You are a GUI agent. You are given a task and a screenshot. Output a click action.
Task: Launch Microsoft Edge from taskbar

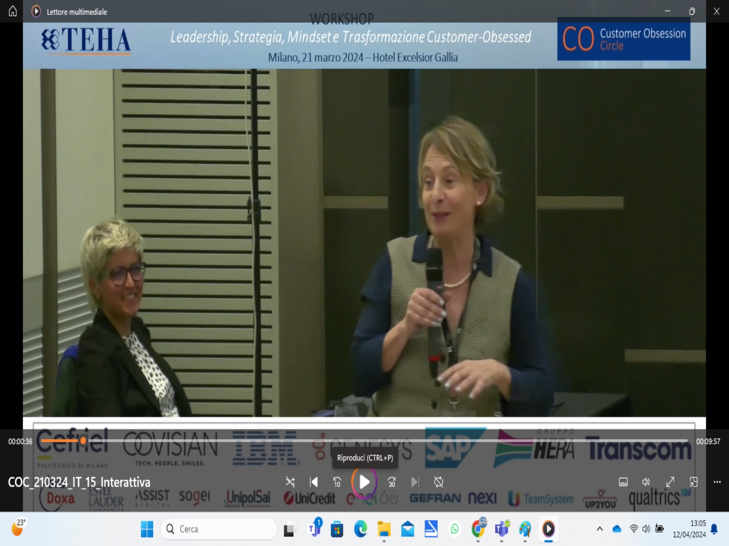coord(360,529)
